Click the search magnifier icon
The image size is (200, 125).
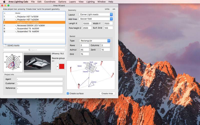tap(29, 50)
